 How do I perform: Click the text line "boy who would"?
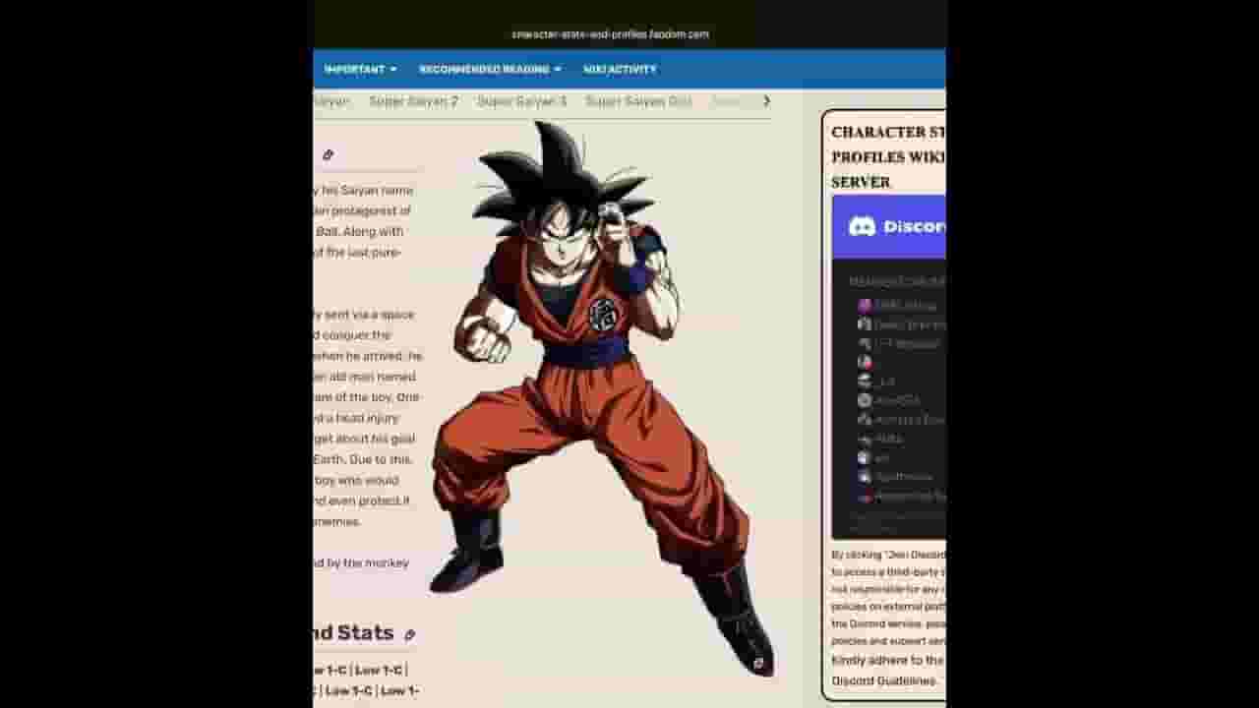tap(356, 481)
